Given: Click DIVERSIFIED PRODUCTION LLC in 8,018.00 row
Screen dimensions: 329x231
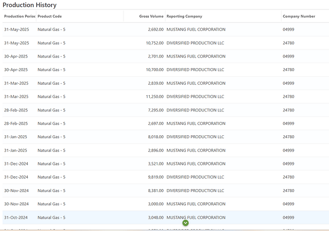Looking at the screenshot, I should (x=195, y=137).
